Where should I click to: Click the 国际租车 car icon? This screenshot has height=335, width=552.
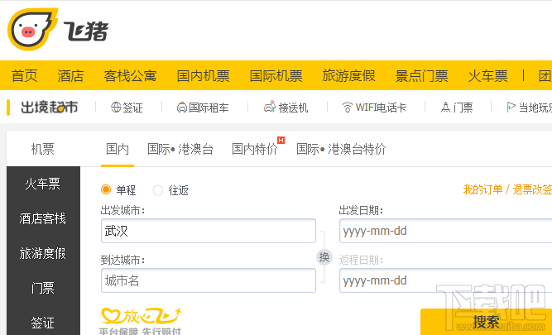[181, 107]
